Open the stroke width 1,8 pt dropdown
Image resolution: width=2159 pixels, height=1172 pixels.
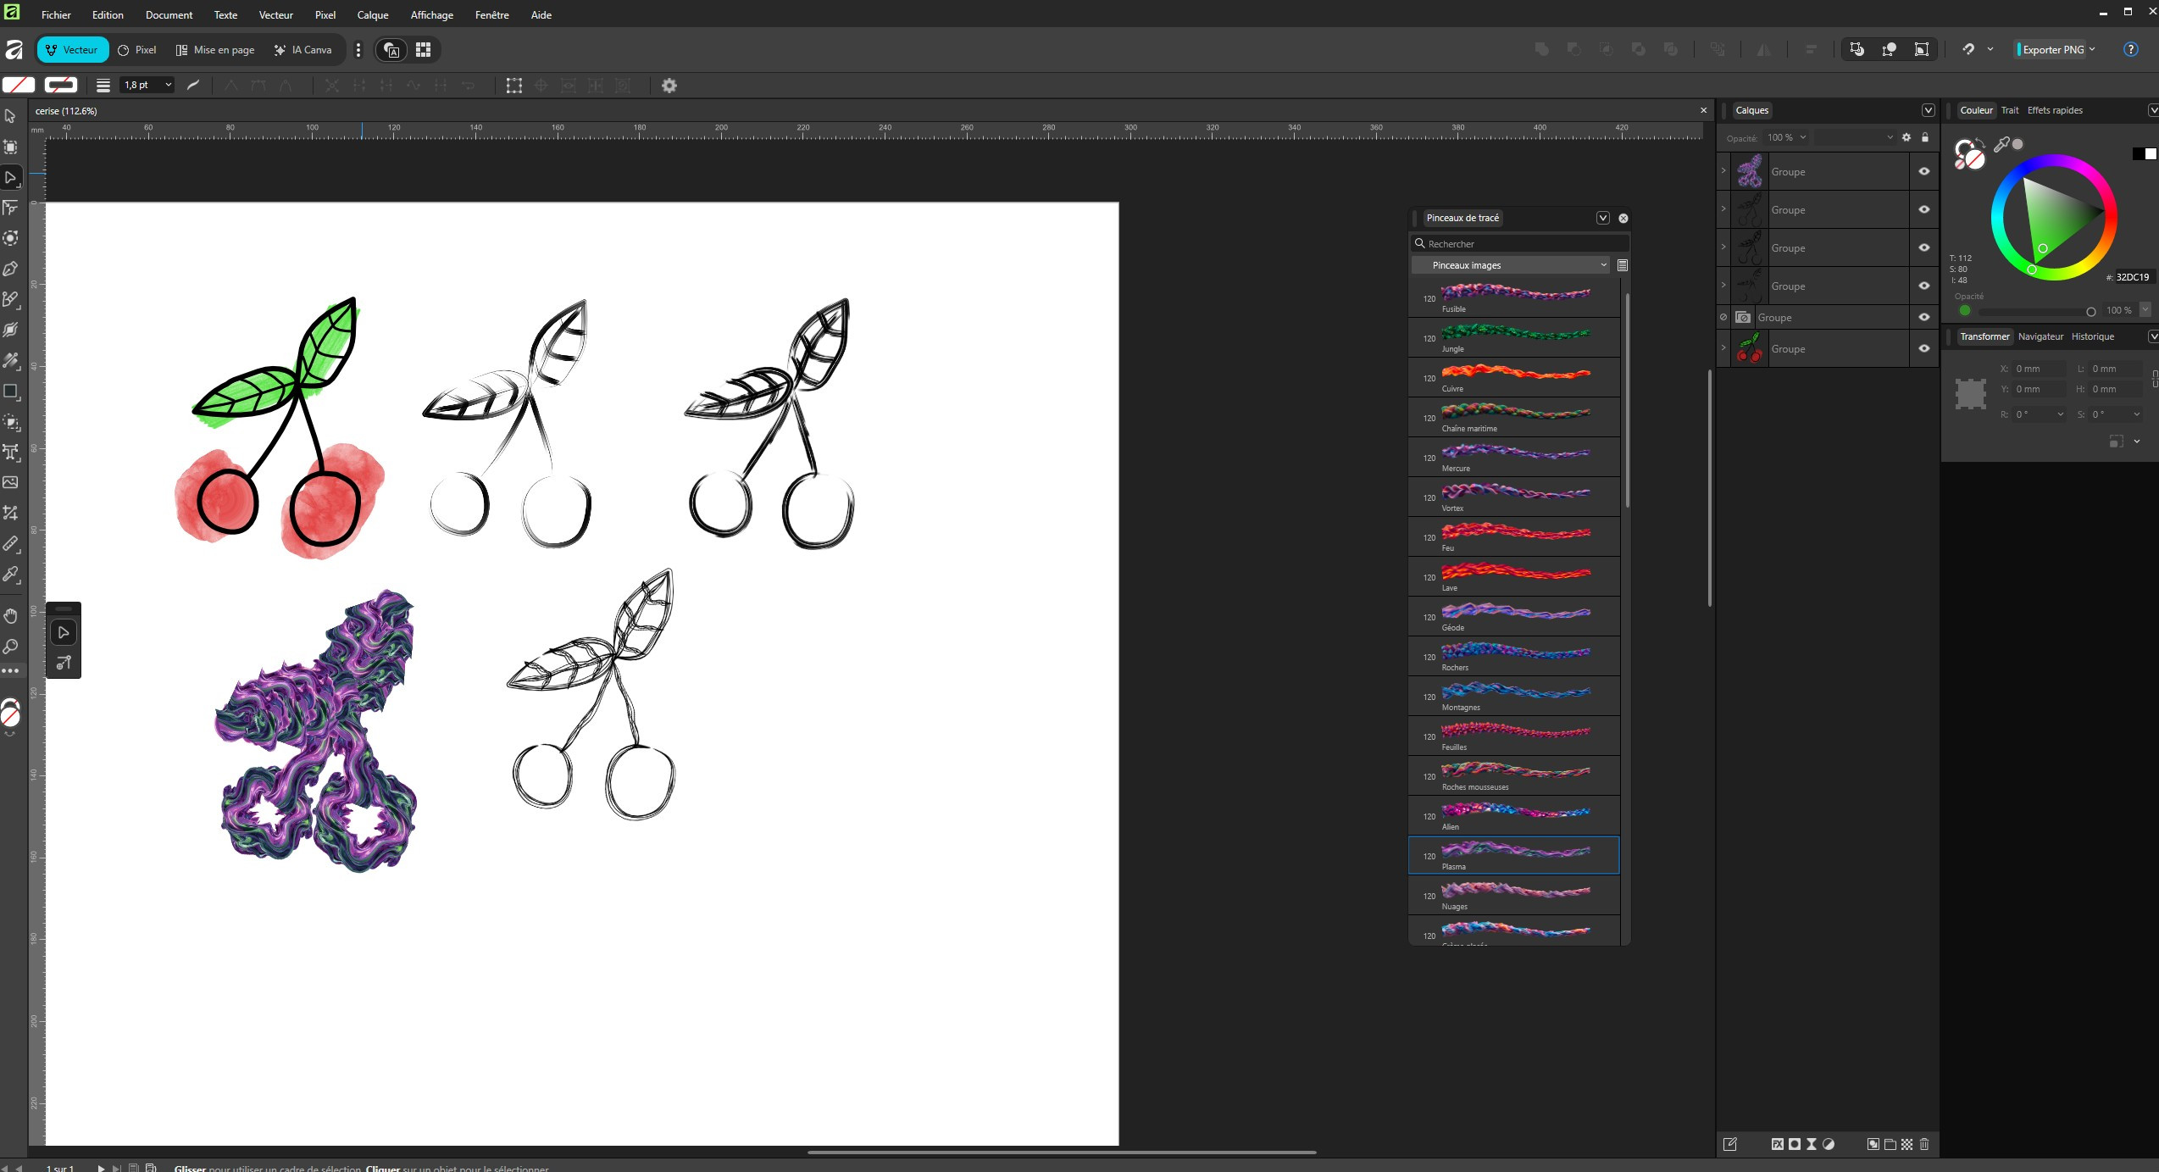pos(168,85)
